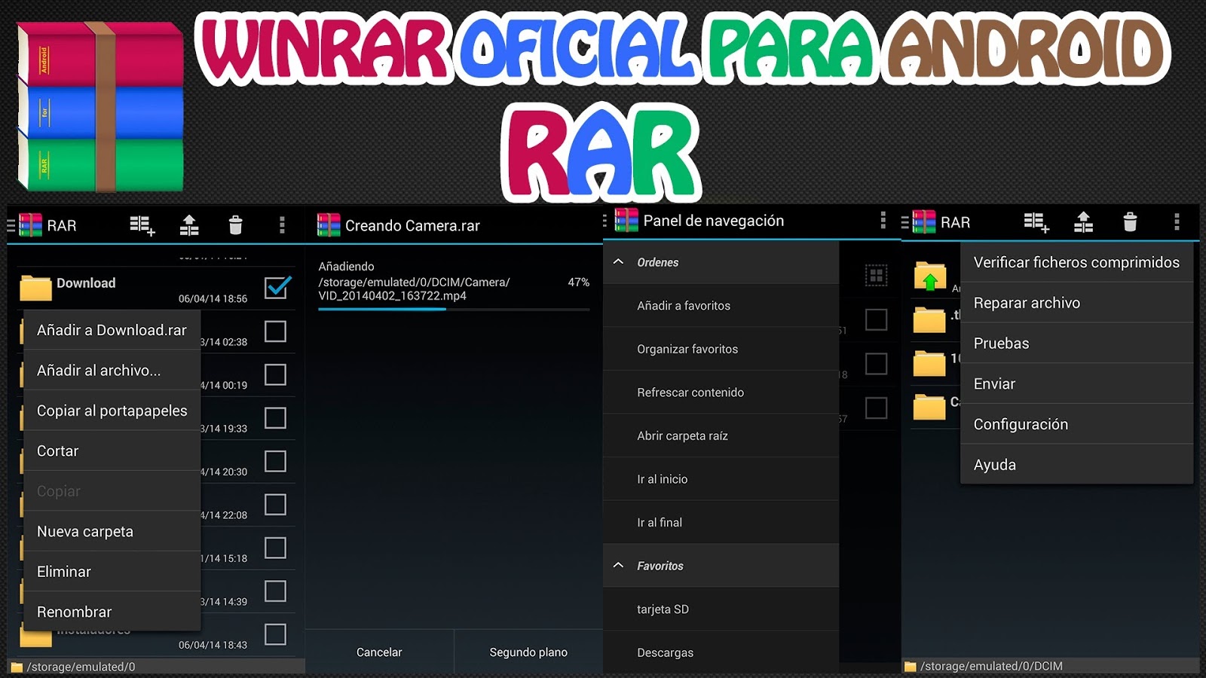Select Ir al final
Viewport: 1206px width, 678px height.
point(721,522)
